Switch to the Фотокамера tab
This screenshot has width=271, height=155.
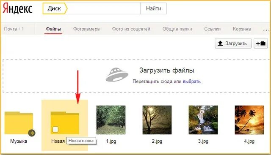coord(86,29)
